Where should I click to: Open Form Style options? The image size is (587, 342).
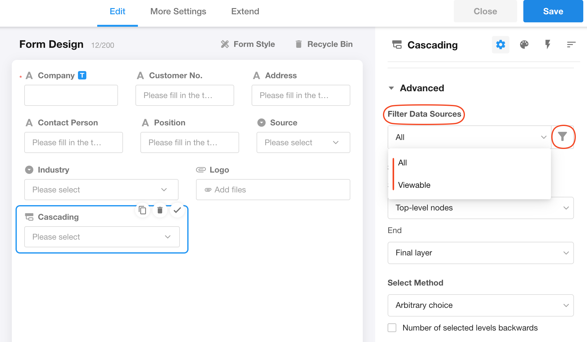tap(248, 44)
